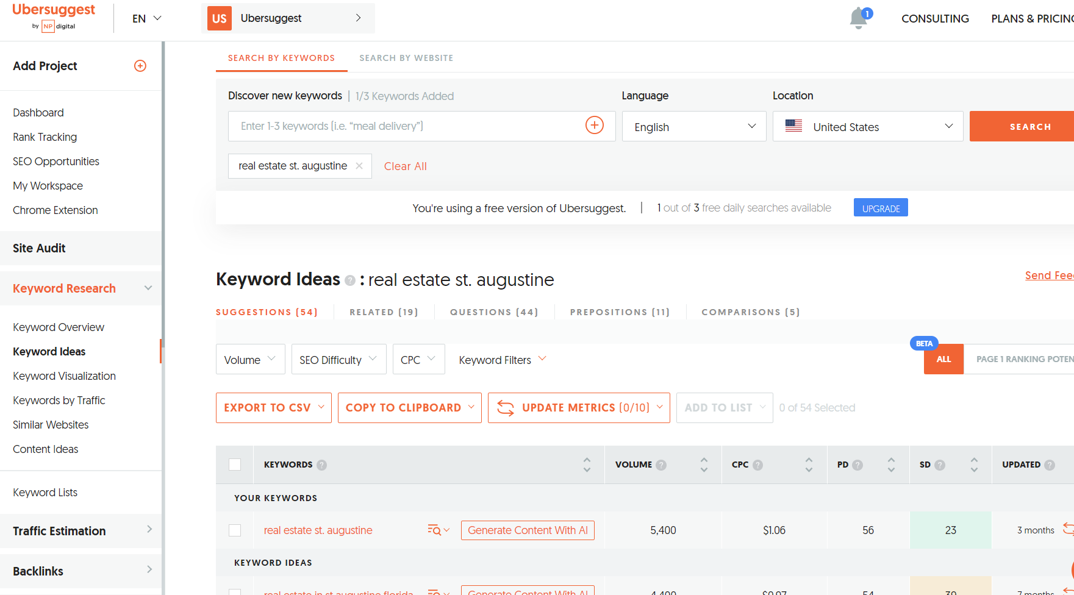Click the Ubersuggest logo

coord(54,17)
